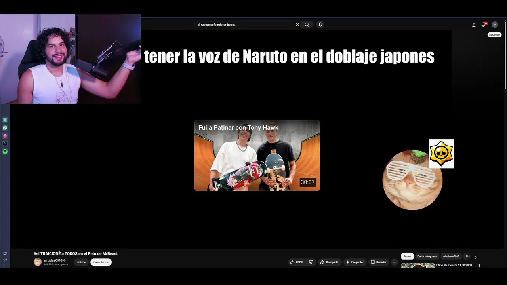Open the WhatsApp sidebar icon
This screenshot has height=285, width=507.
tap(5, 128)
